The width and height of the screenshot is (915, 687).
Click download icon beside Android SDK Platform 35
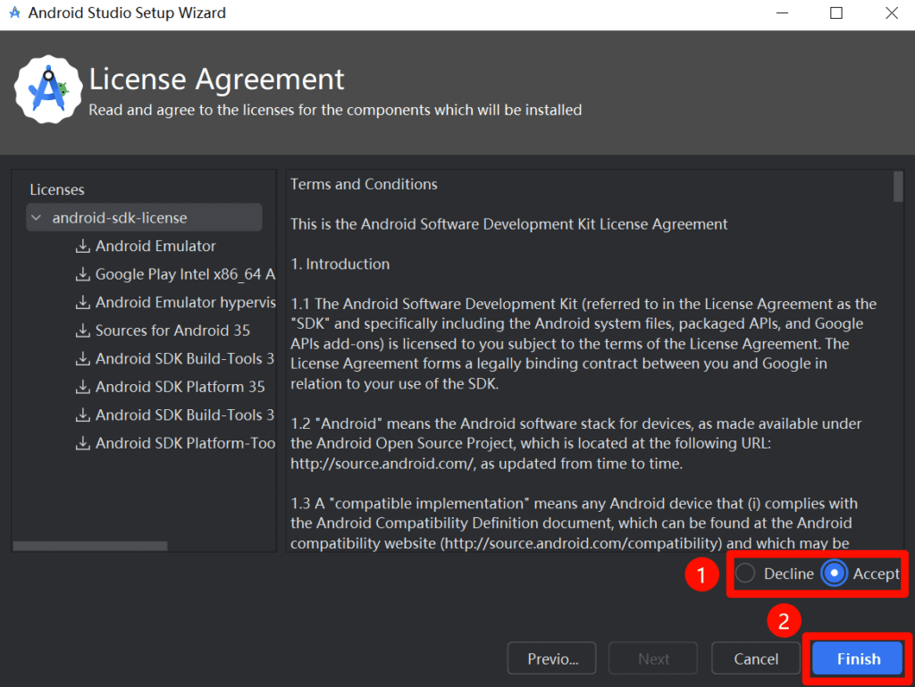[83, 387]
